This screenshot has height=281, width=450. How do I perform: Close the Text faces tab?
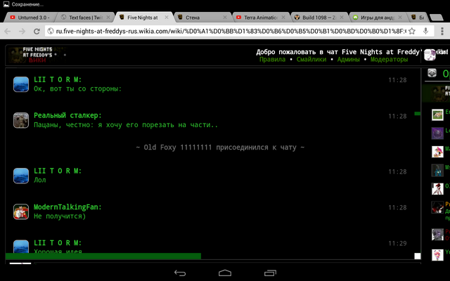pos(108,18)
